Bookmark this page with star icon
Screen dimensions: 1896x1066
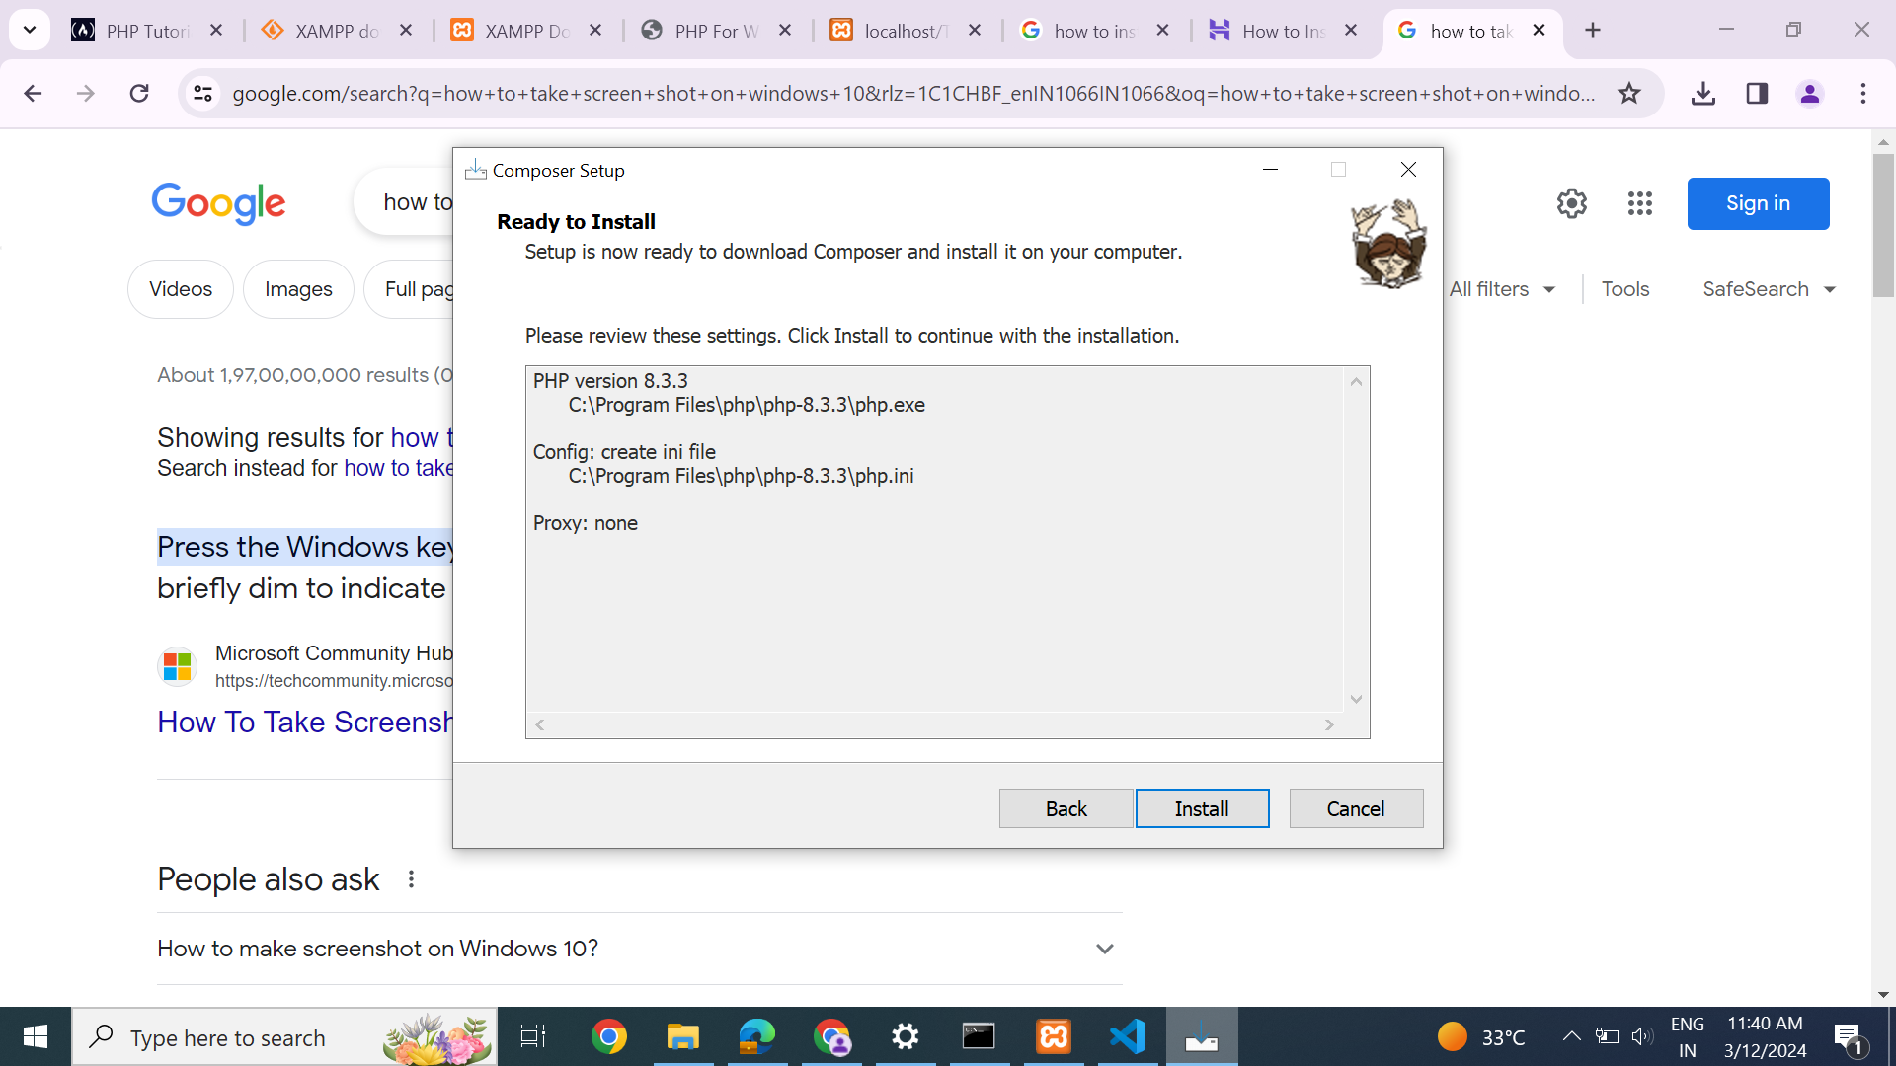pyautogui.click(x=1629, y=93)
